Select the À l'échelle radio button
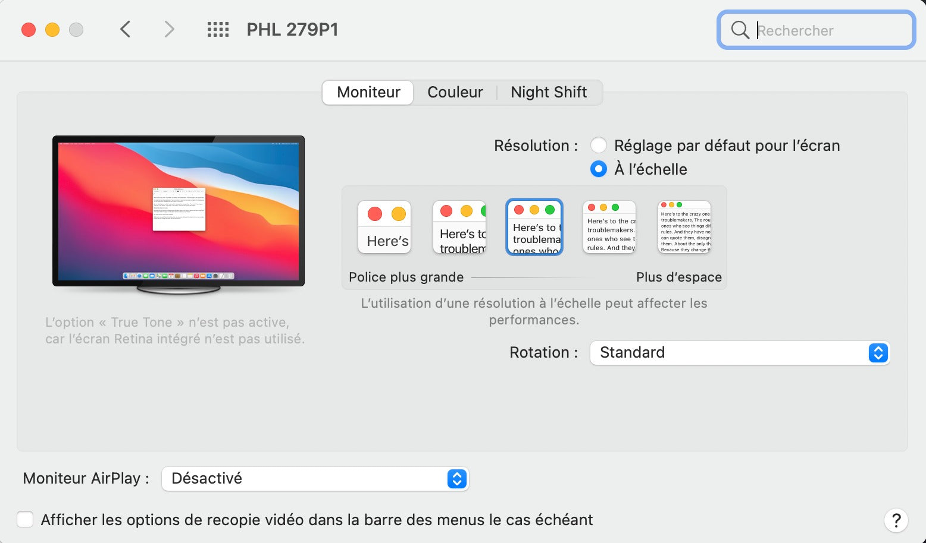Screen dimensions: 926x543 (x=599, y=169)
